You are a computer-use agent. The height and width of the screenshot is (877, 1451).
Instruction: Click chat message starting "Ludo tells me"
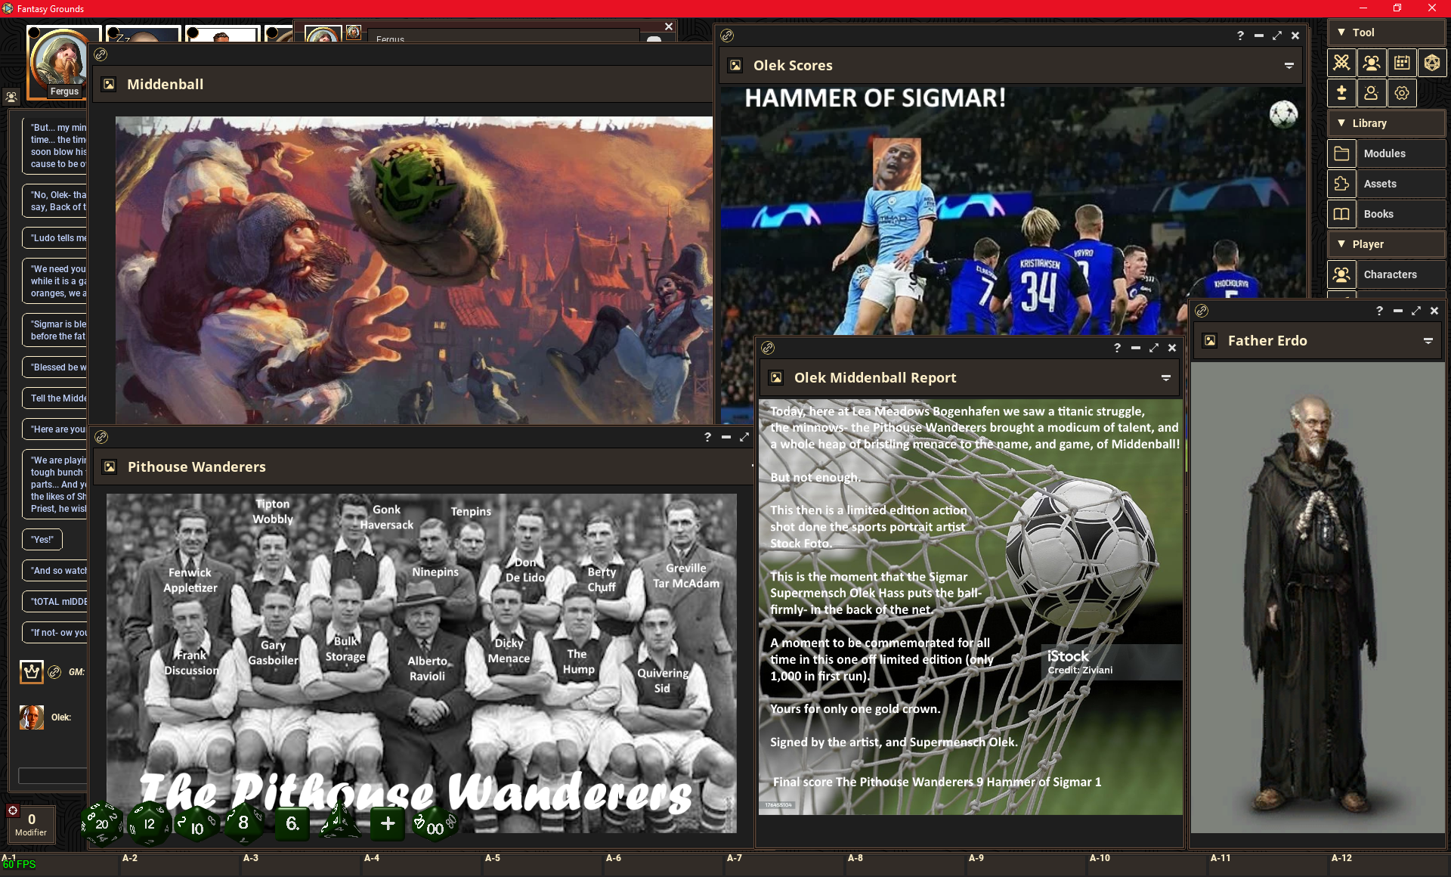coord(55,238)
